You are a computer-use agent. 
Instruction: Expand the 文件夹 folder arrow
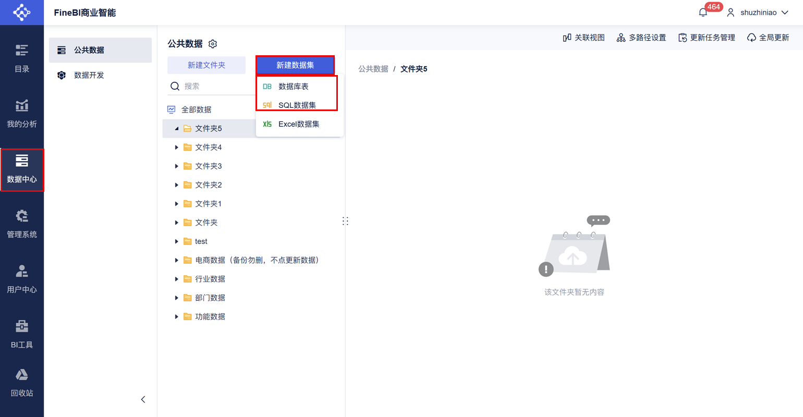click(x=176, y=223)
